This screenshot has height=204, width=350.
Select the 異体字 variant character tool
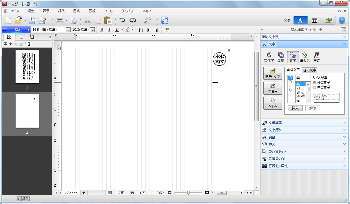[269, 57]
